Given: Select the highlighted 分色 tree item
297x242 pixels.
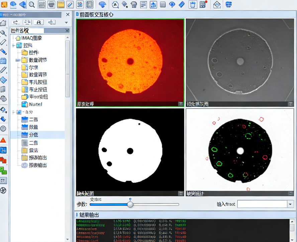Looking at the screenshot, I should (x=33, y=135).
